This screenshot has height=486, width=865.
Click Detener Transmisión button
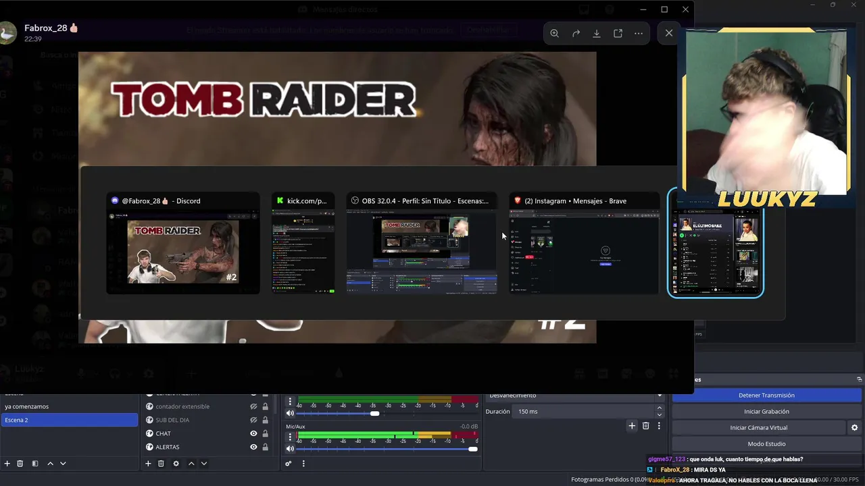click(766, 396)
